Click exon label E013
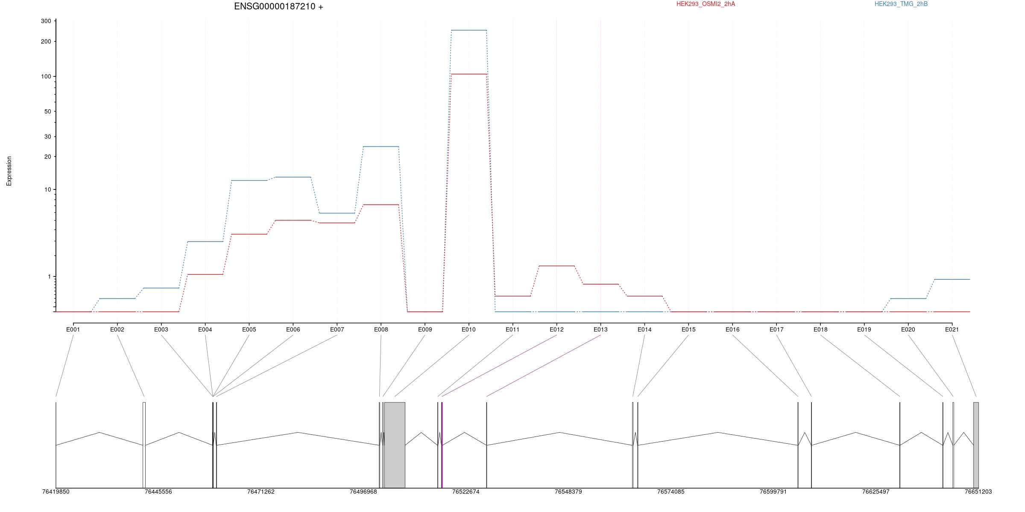The image size is (1025, 512). pos(600,329)
